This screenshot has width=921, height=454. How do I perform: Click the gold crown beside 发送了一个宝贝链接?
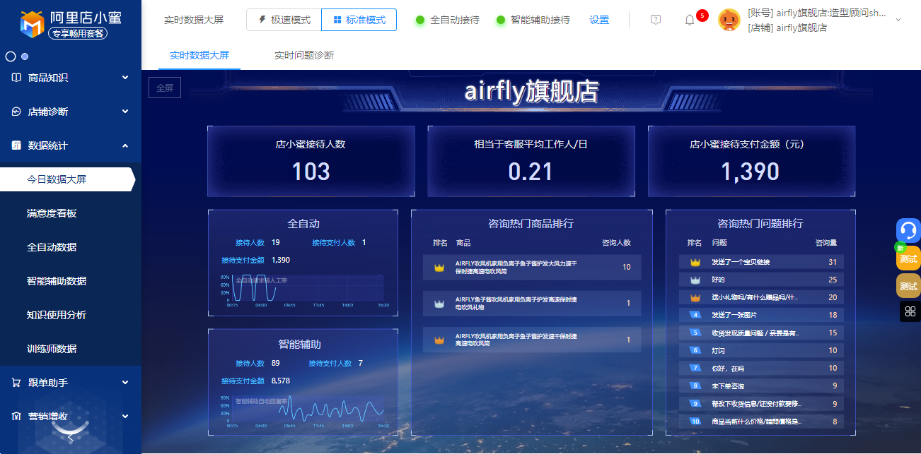coord(695,262)
